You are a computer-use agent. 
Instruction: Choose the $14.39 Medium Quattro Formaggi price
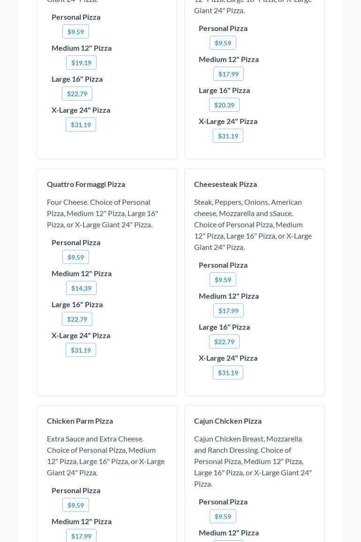point(81,288)
